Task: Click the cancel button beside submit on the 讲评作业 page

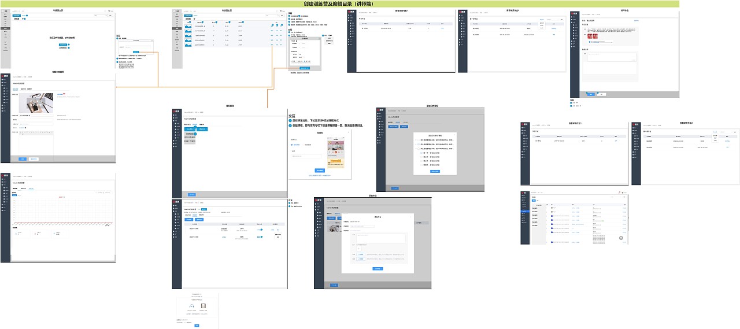Action: [601, 94]
